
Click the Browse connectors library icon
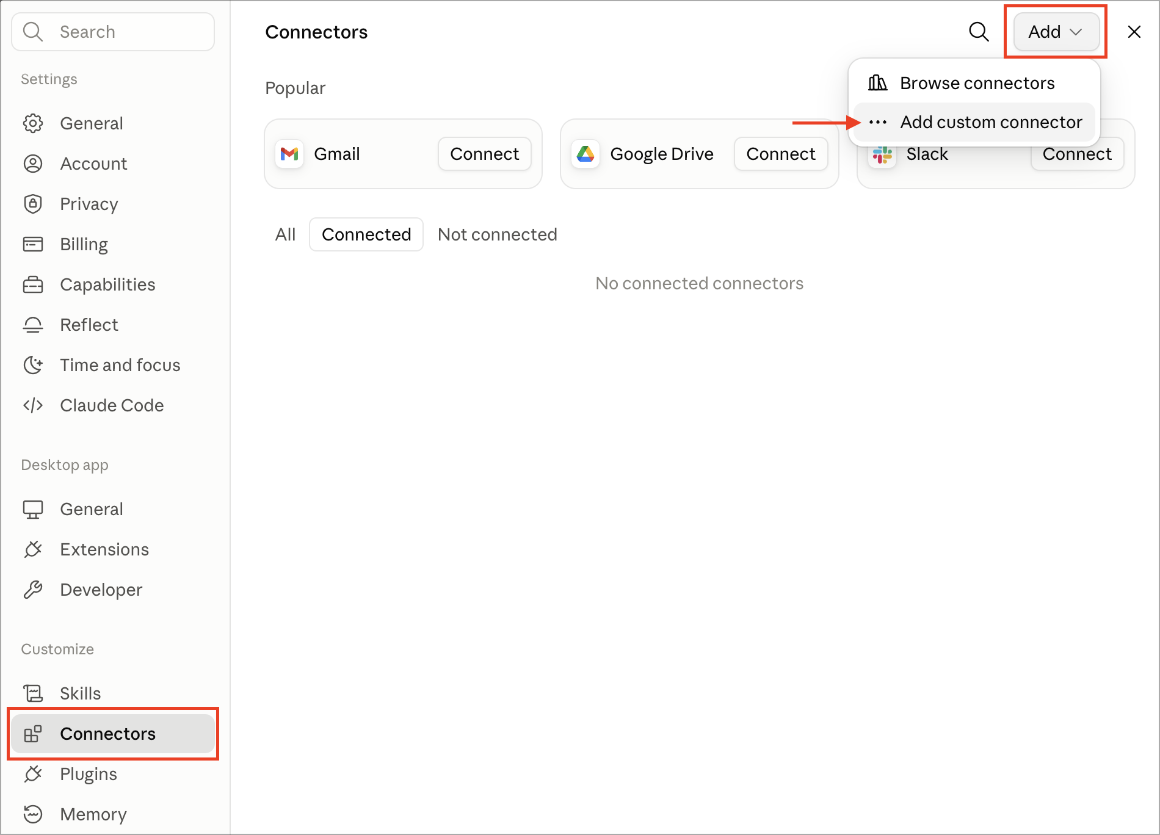click(x=878, y=83)
